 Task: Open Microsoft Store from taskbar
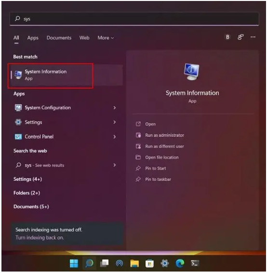pyautogui.click(x=149, y=263)
